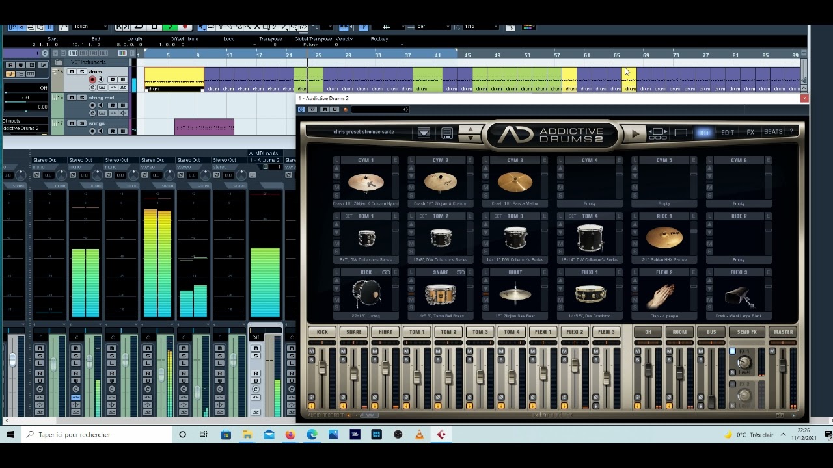Click the CYM 2 previous sample up arrow
833x468 pixels.
(411, 169)
